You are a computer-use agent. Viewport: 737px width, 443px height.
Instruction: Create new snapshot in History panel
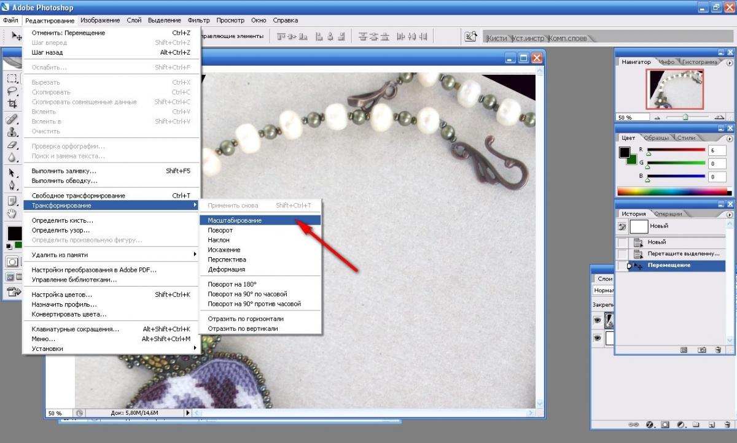[701, 350]
